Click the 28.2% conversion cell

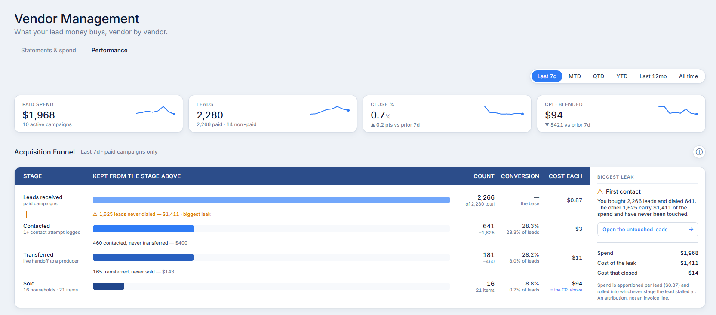(x=531, y=255)
